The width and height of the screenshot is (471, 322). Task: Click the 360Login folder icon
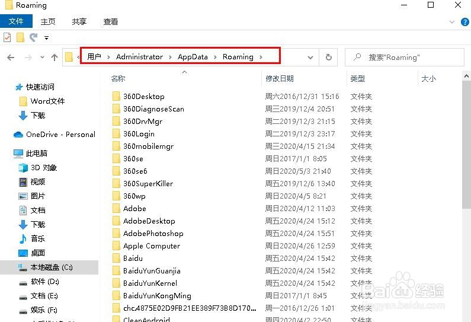(x=116, y=133)
